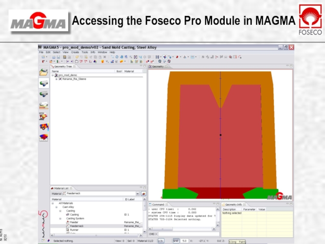Collapse the All Materials node

(53, 203)
